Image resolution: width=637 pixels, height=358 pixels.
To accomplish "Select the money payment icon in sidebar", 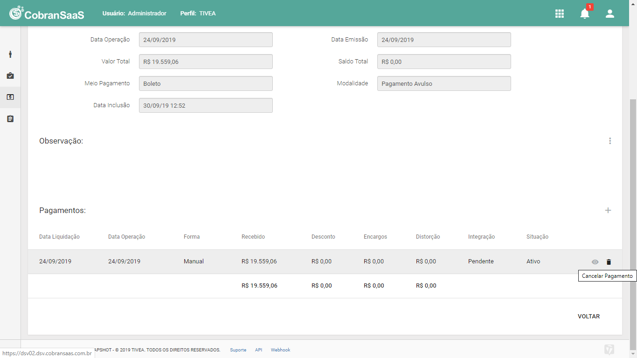I will coord(10,97).
